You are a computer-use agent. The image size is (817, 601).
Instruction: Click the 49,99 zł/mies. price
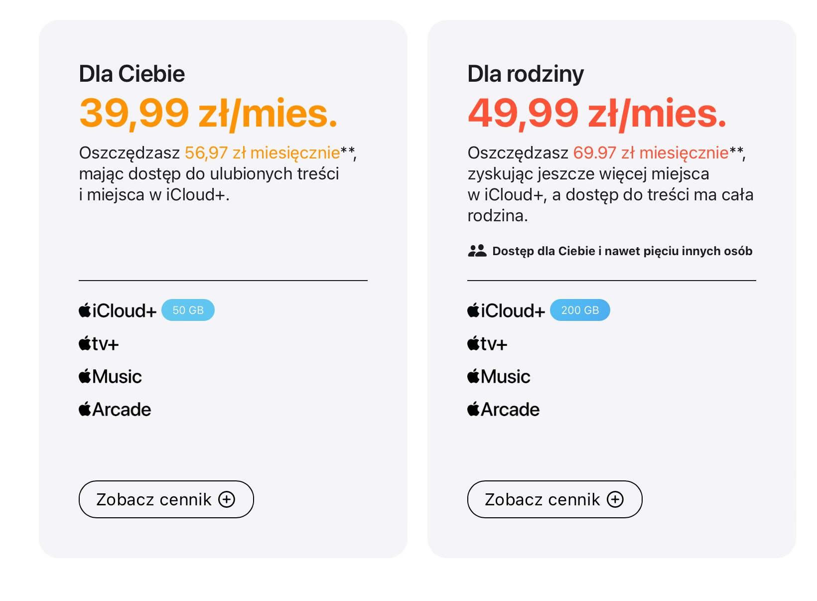597,114
